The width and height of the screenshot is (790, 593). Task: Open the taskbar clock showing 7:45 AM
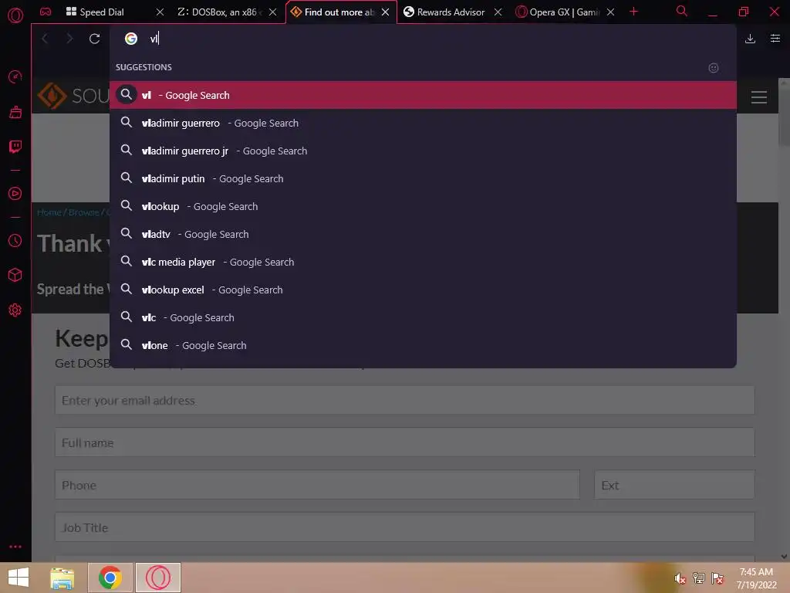click(x=756, y=578)
